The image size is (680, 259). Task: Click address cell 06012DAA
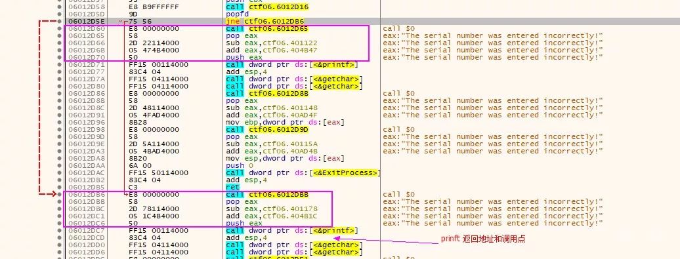[x=87, y=165]
